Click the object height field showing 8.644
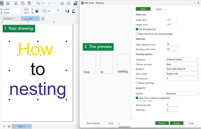 12,13
